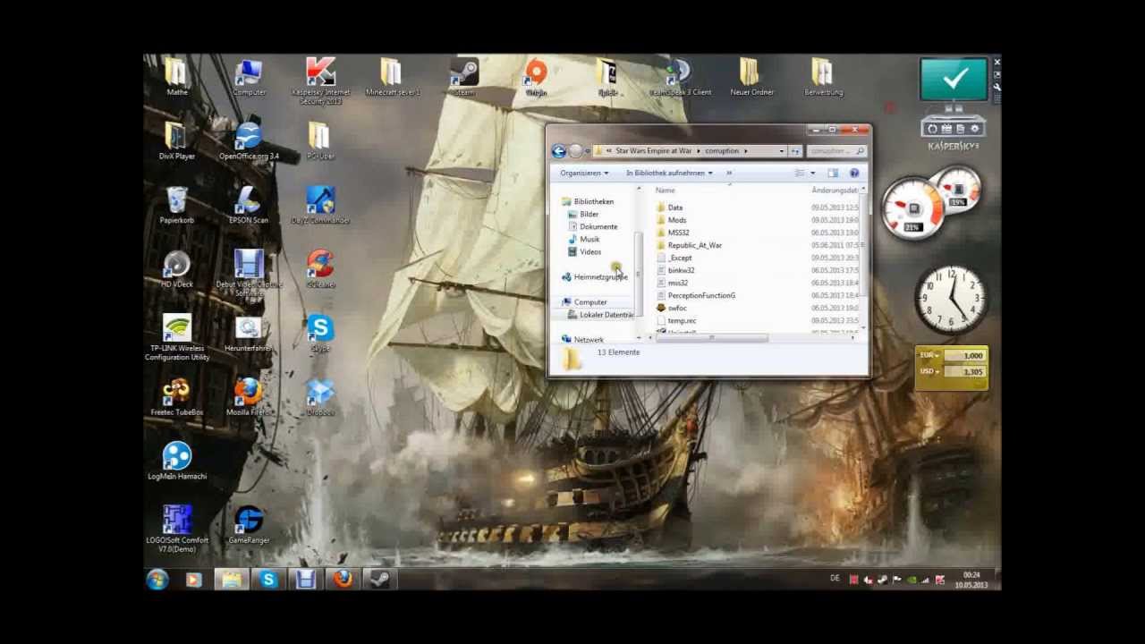
Task: Click the Name column header
Action: [x=665, y=191]
